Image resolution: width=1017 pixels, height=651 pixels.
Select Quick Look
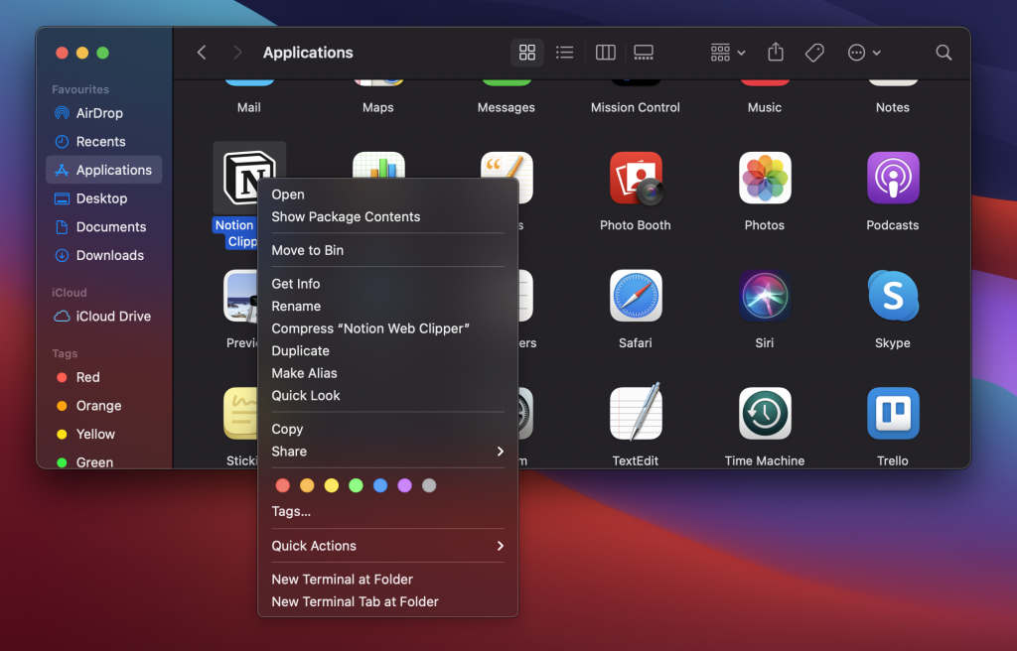click(x=388, y=396)
